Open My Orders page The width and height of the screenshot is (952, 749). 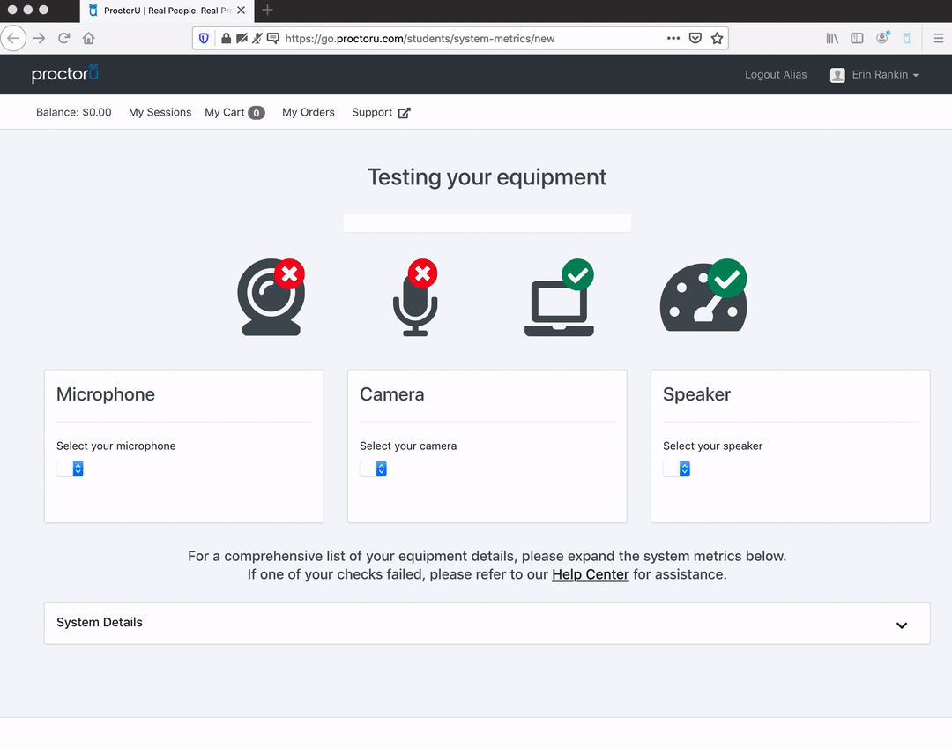309,112
